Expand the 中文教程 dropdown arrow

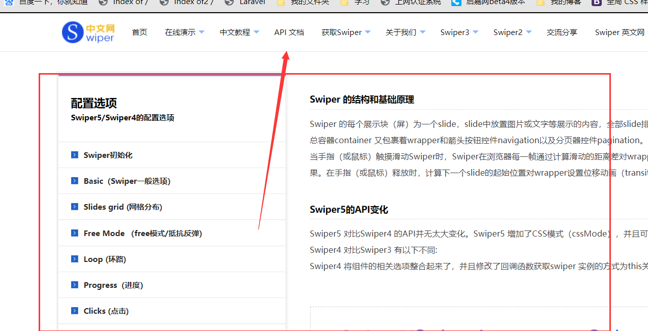point(256,32)
